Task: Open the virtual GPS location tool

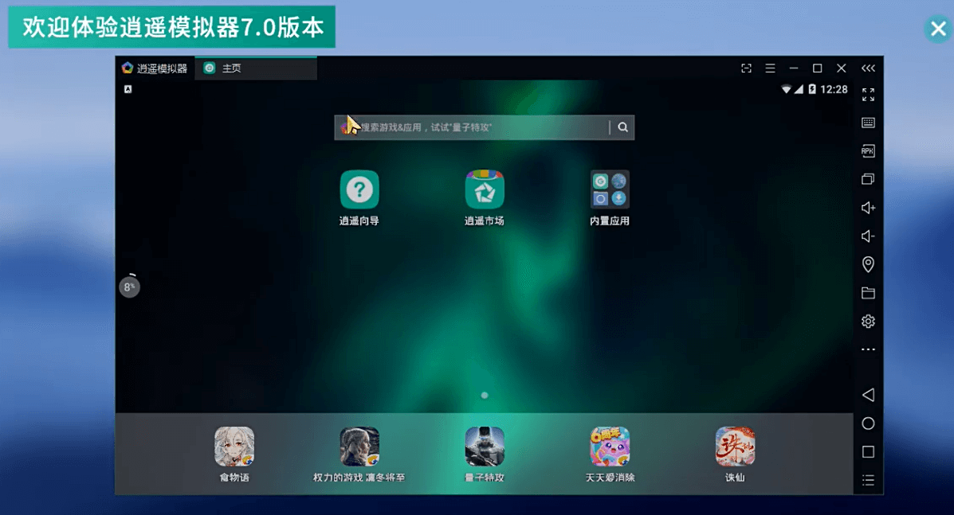Action: coord(868,264)
